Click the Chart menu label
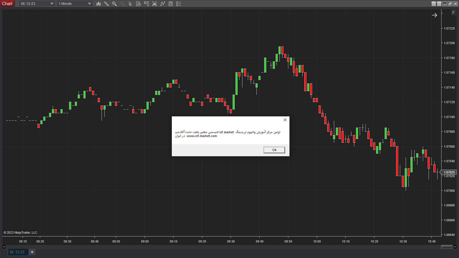The image size is (459, 258). point(7,4)
